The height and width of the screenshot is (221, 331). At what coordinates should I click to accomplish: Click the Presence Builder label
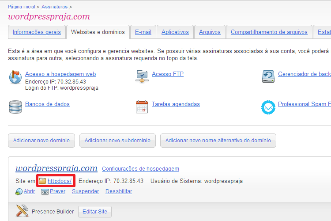coord(53,211)
